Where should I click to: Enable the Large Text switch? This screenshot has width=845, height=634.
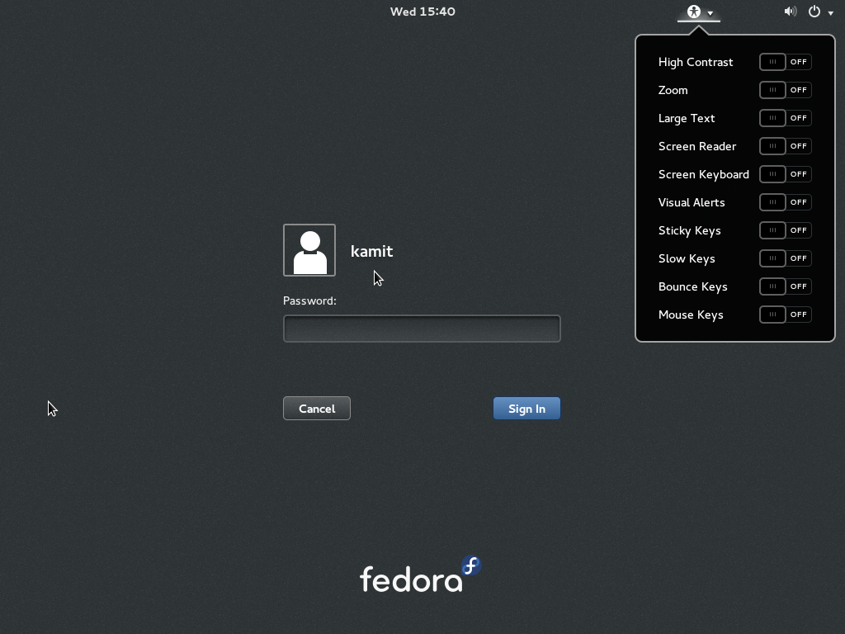tap(785, 118)
